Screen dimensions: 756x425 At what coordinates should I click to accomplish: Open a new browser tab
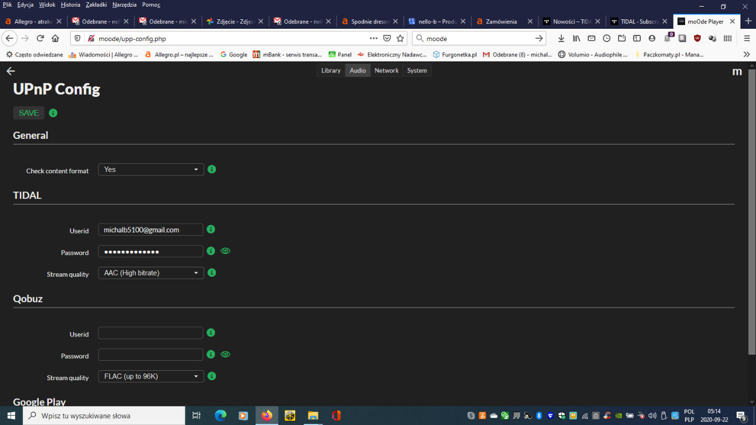click(747, 22)
